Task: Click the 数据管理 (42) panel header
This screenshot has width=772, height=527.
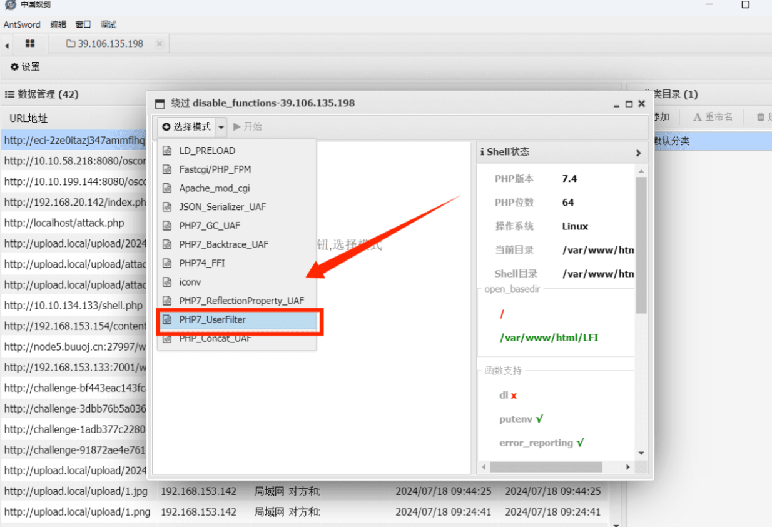Action: 41,94
